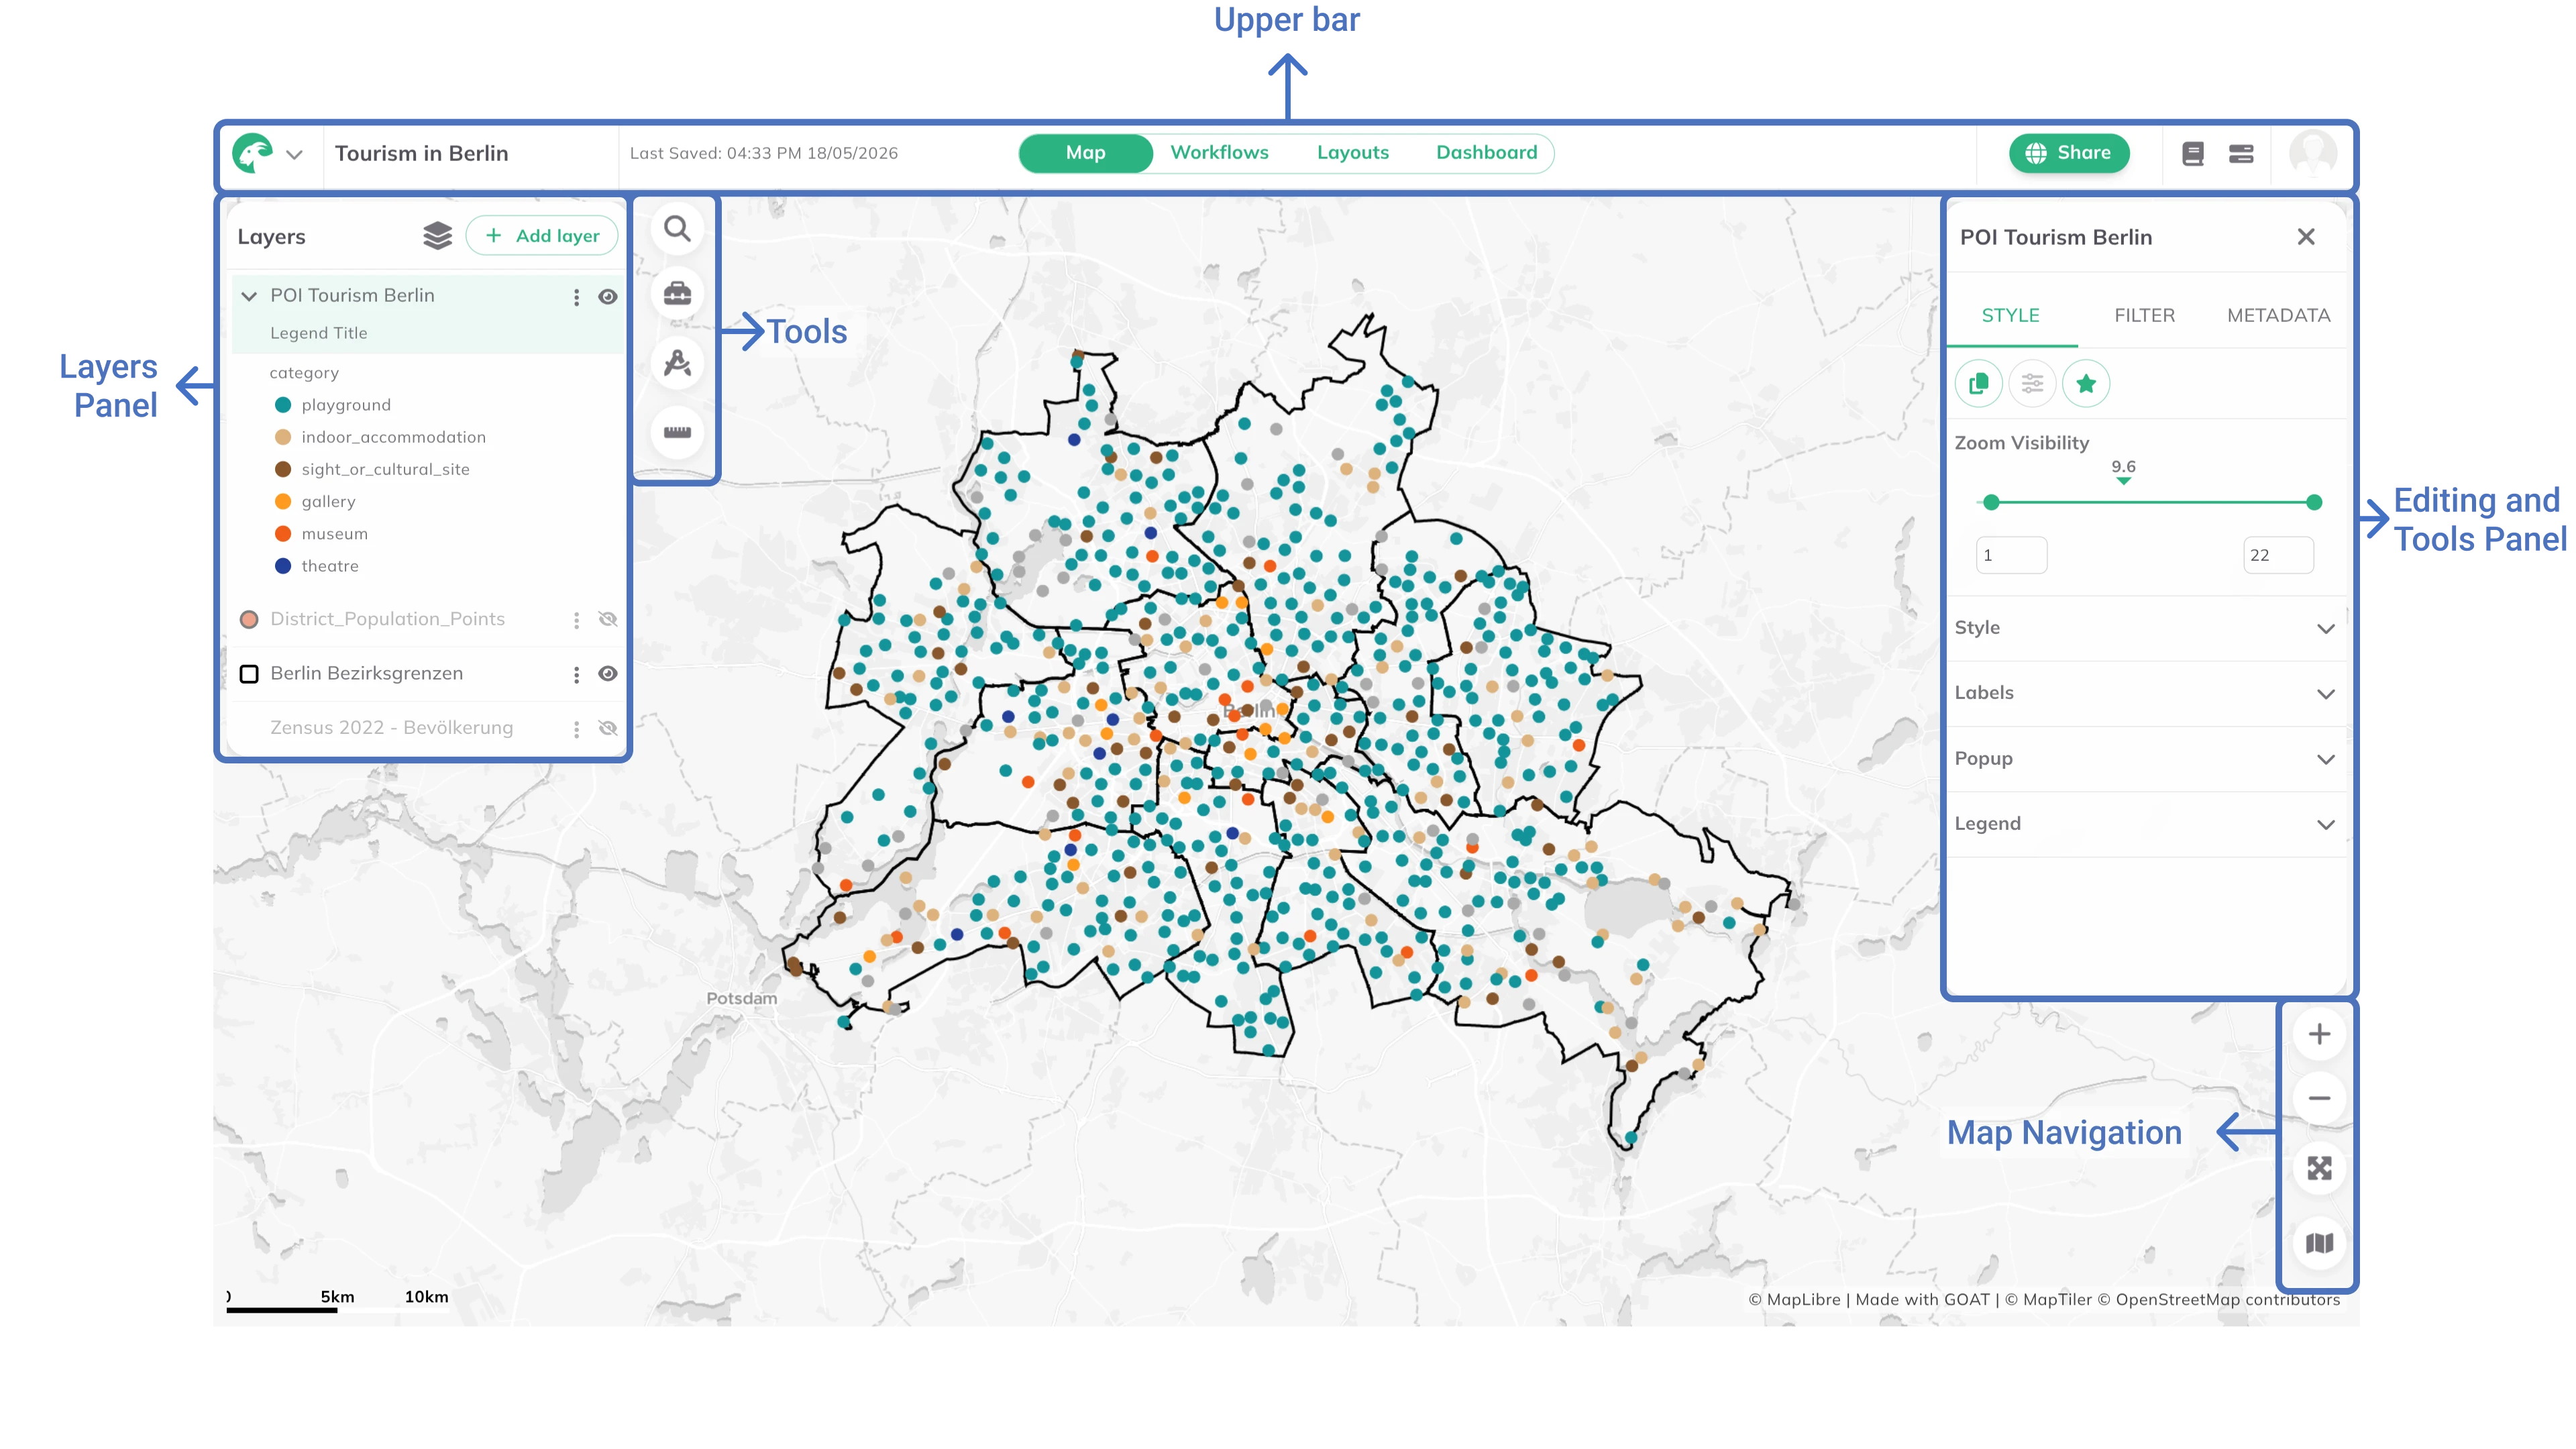Click the museum legend color dot
This screenshot has height=1449, width=2576.
[x=283, y=534]
